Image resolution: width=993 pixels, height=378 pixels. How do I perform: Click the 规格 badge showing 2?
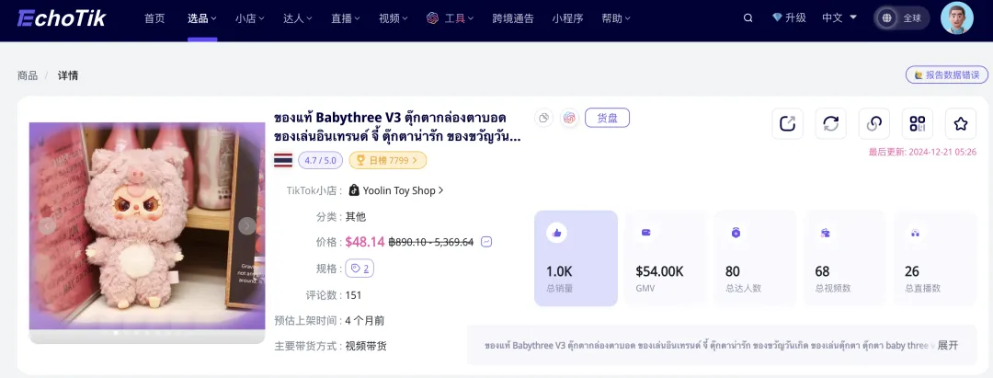point(360,269)
